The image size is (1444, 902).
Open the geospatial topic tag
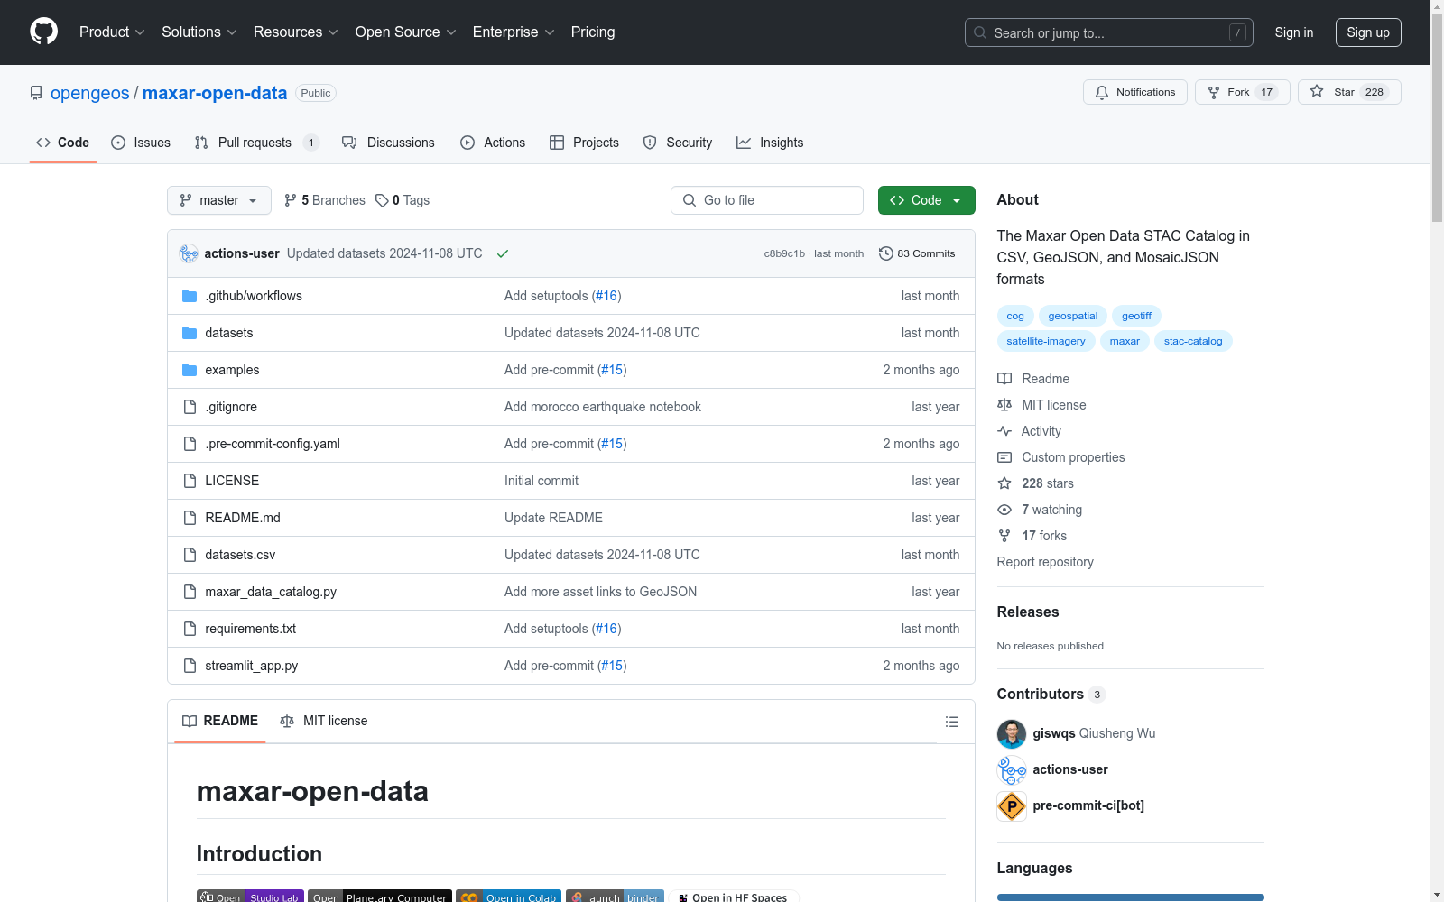[1072, 316]
